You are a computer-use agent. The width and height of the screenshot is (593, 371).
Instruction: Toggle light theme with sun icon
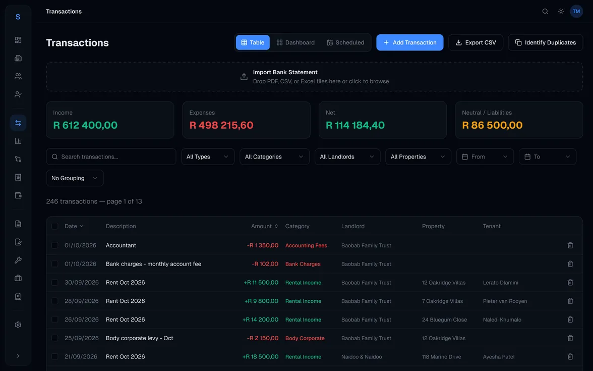click(x=561, y=11)
